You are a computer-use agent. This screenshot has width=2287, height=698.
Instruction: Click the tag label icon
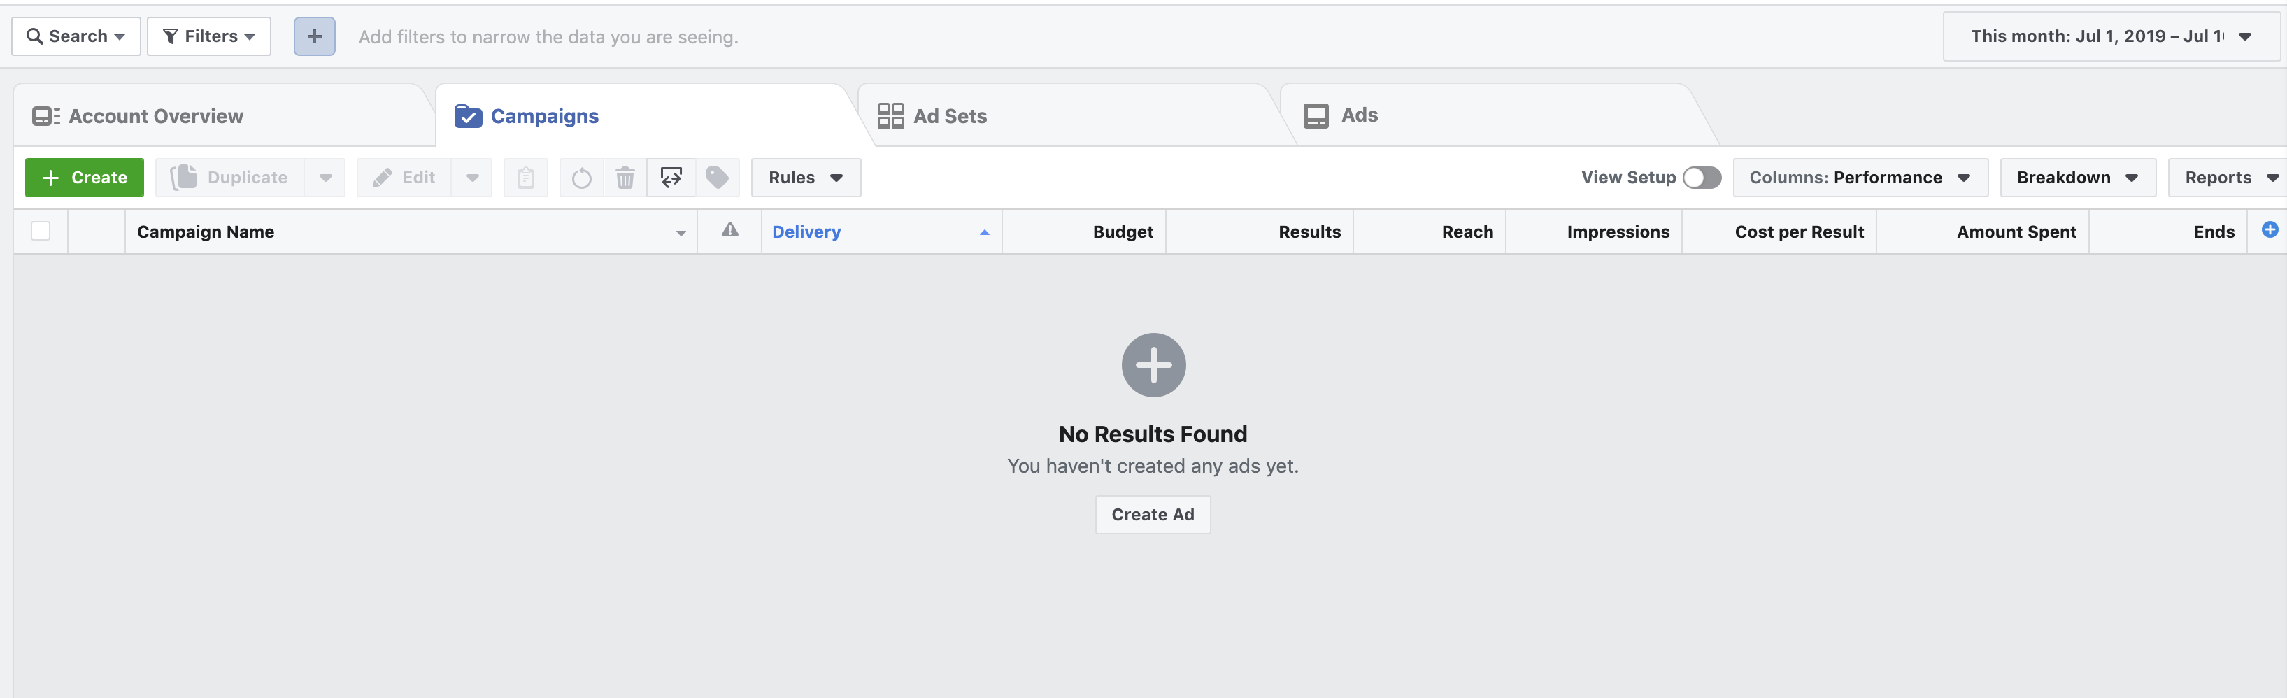click(718, 178)
